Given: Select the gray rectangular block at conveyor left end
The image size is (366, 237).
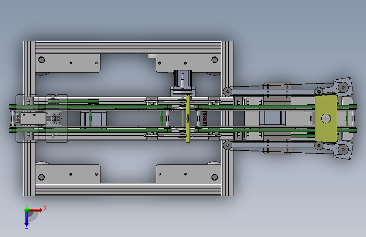Looking at the screenshot, I should tap(33, 118).
